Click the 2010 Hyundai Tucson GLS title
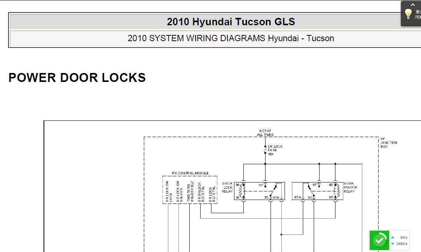This screenshot has height=252, width=421. [231, 22]
